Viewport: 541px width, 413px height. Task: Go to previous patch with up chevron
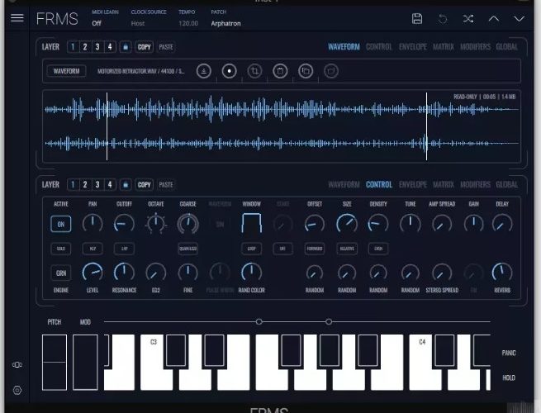coord(494,19)
